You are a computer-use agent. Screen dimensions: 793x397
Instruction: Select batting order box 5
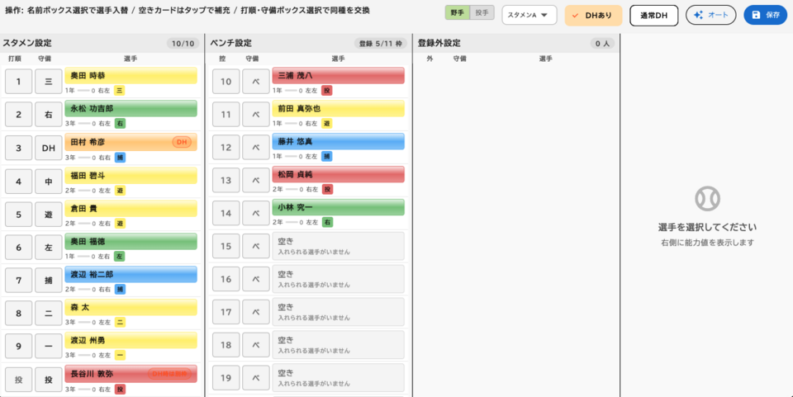tap(19, 214)
